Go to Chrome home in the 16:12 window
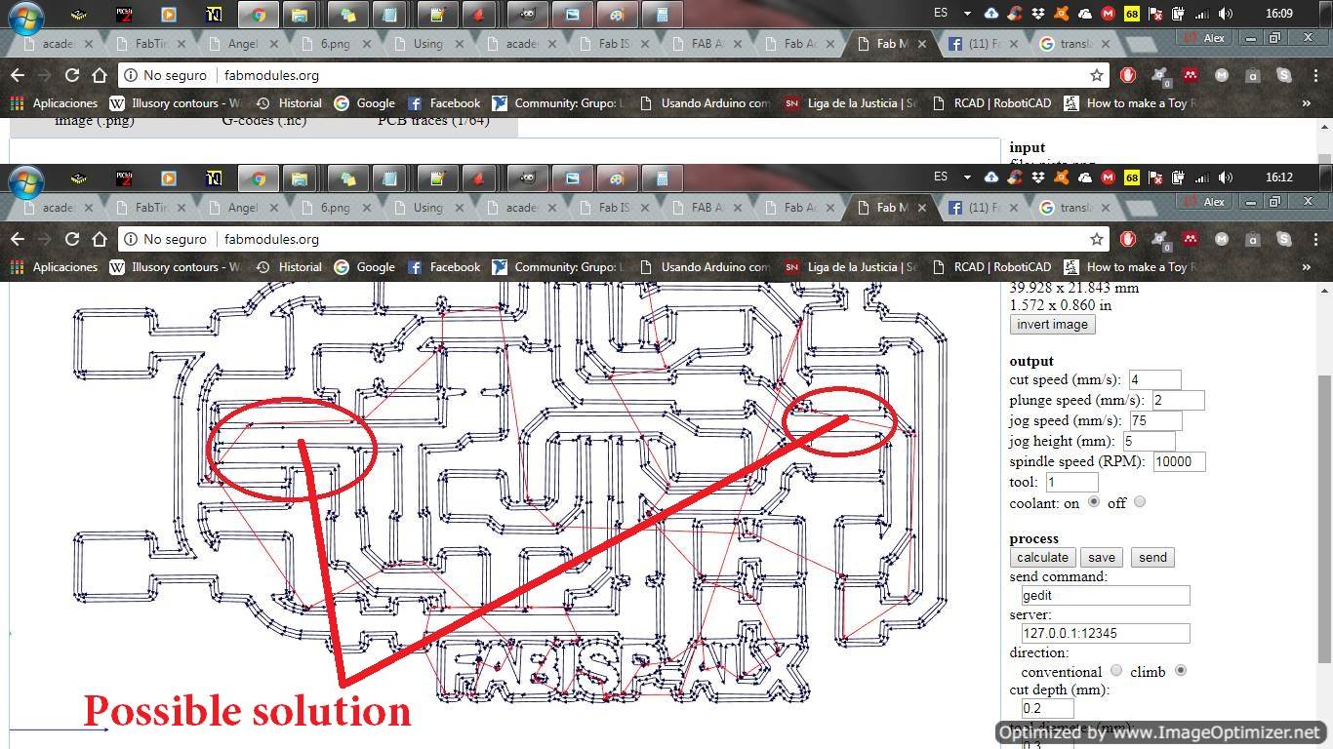Image resolution: width=1333 pixels, height=749 pixels. click(99, 239)
